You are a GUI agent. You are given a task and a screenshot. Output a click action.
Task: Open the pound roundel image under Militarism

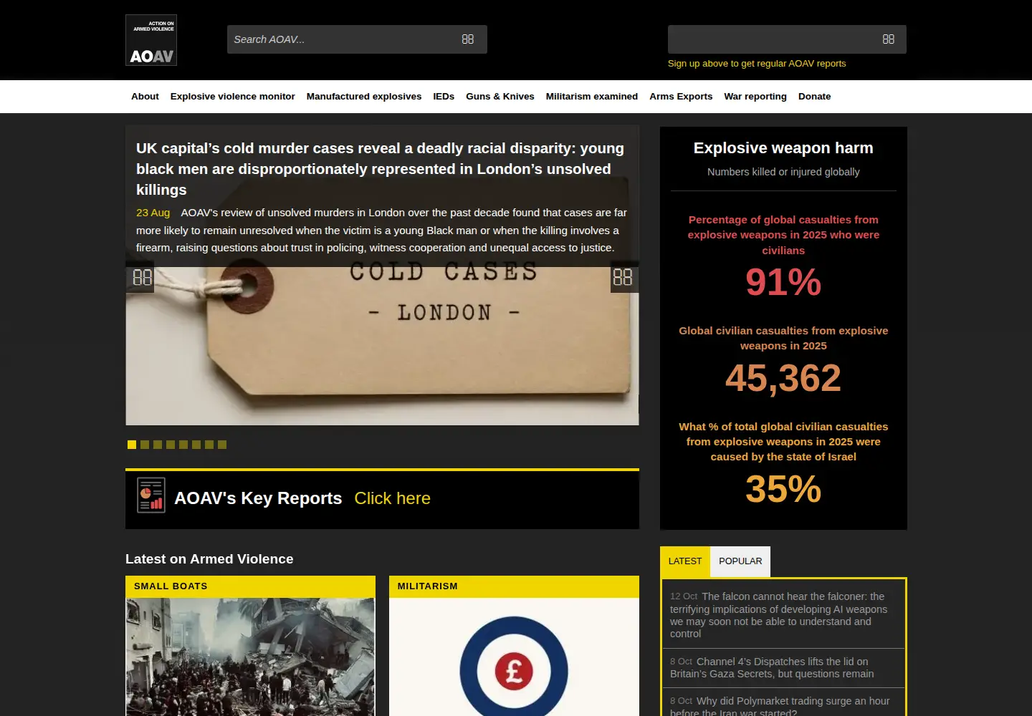pos(514,657)
